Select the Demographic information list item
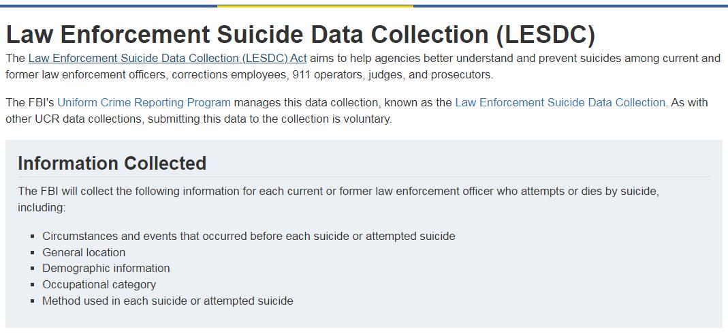The height and width of the screenshot is (334, 728). tap(106, 269)
